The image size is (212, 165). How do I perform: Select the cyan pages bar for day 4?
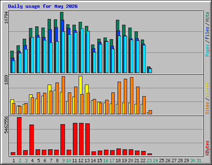tap(32, 55)
